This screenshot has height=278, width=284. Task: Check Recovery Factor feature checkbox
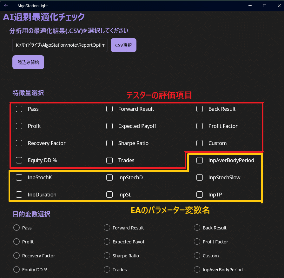[19, 143]
